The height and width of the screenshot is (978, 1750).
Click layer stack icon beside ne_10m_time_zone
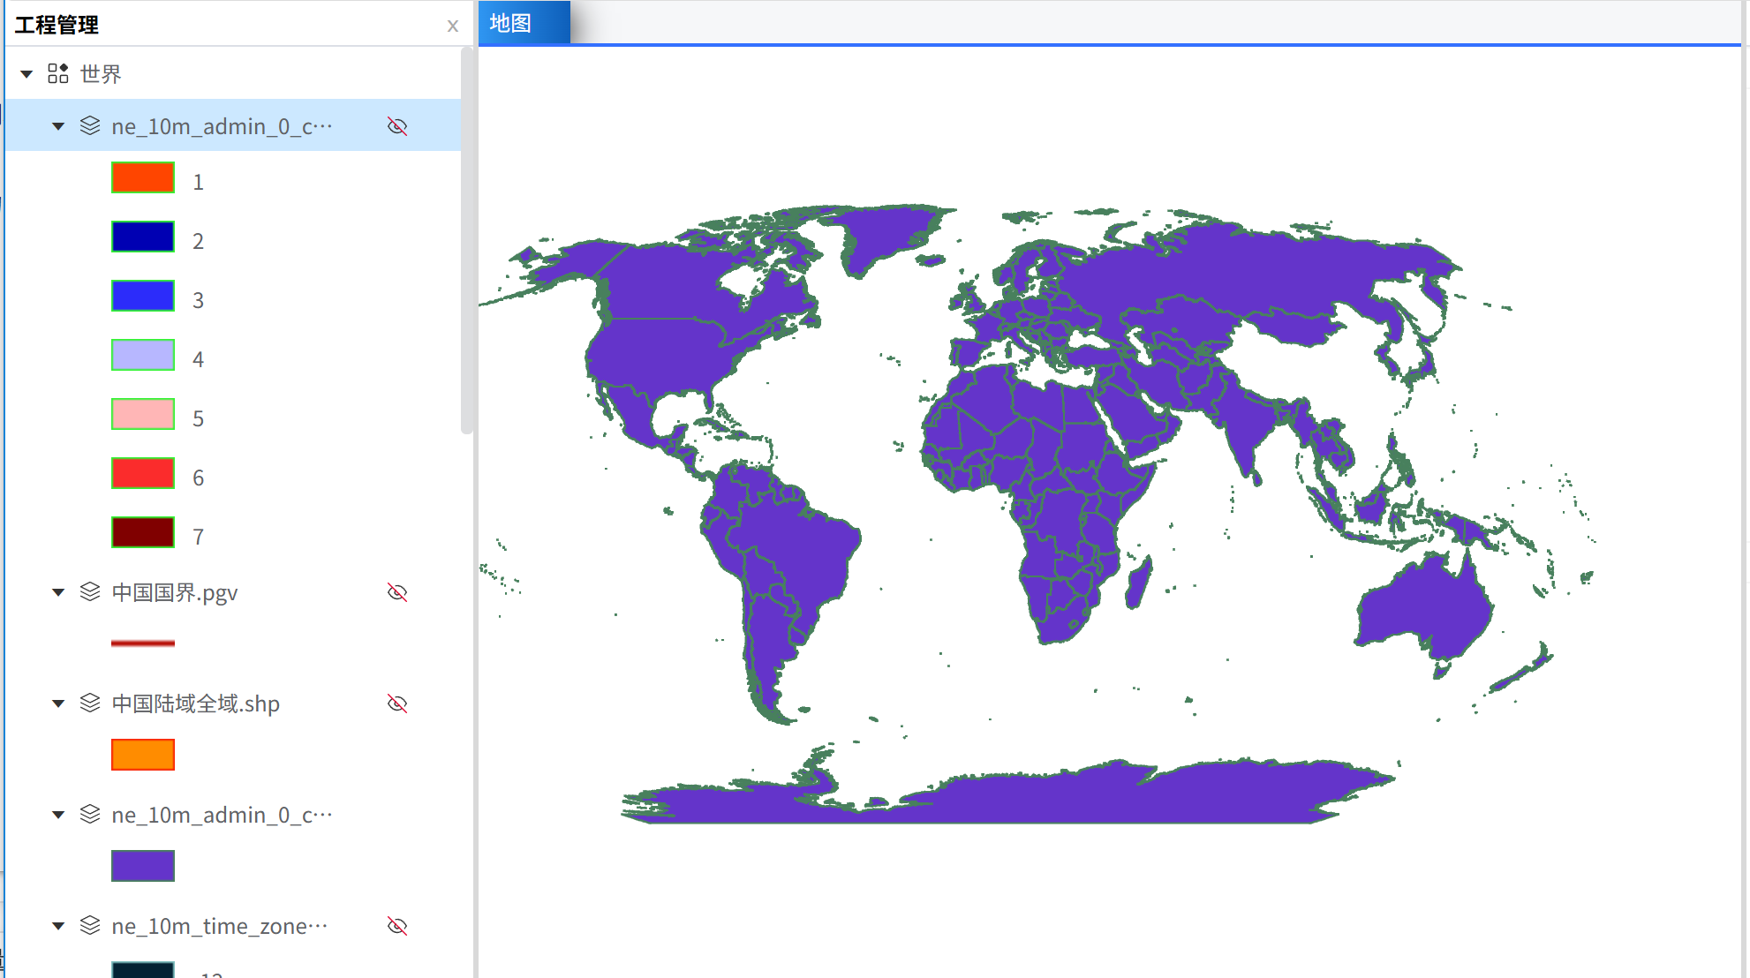pyautogui.click(x=90, y=925)
